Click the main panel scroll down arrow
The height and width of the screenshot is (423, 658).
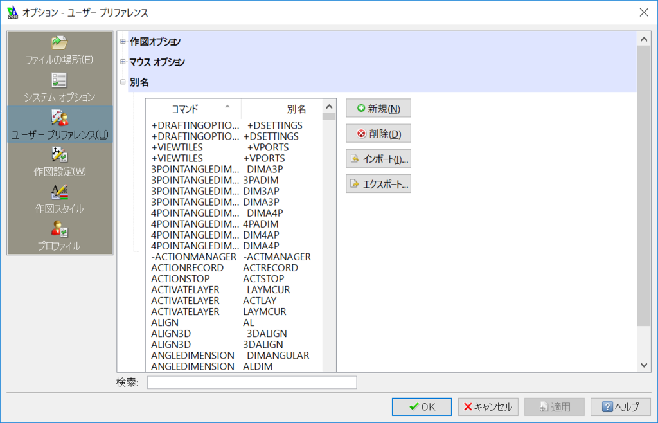pyautogui.click(x=644, y=365)
